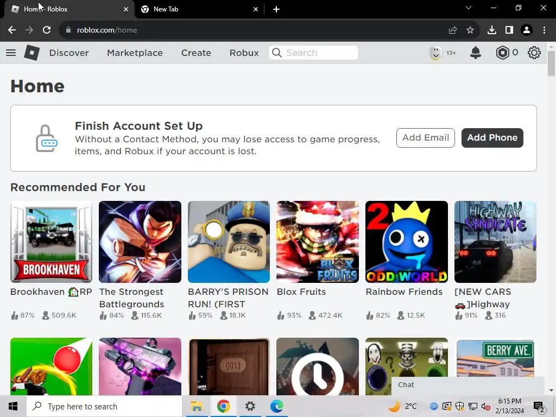This screenshot has width=556, height=417.
Task: Close the New Tab tab
Action: pyautogui.click(x=256, y=9)
